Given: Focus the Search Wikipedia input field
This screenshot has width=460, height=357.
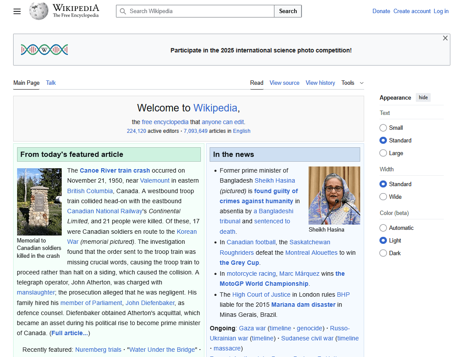Looking at the screenshot, I should [195, 11].
